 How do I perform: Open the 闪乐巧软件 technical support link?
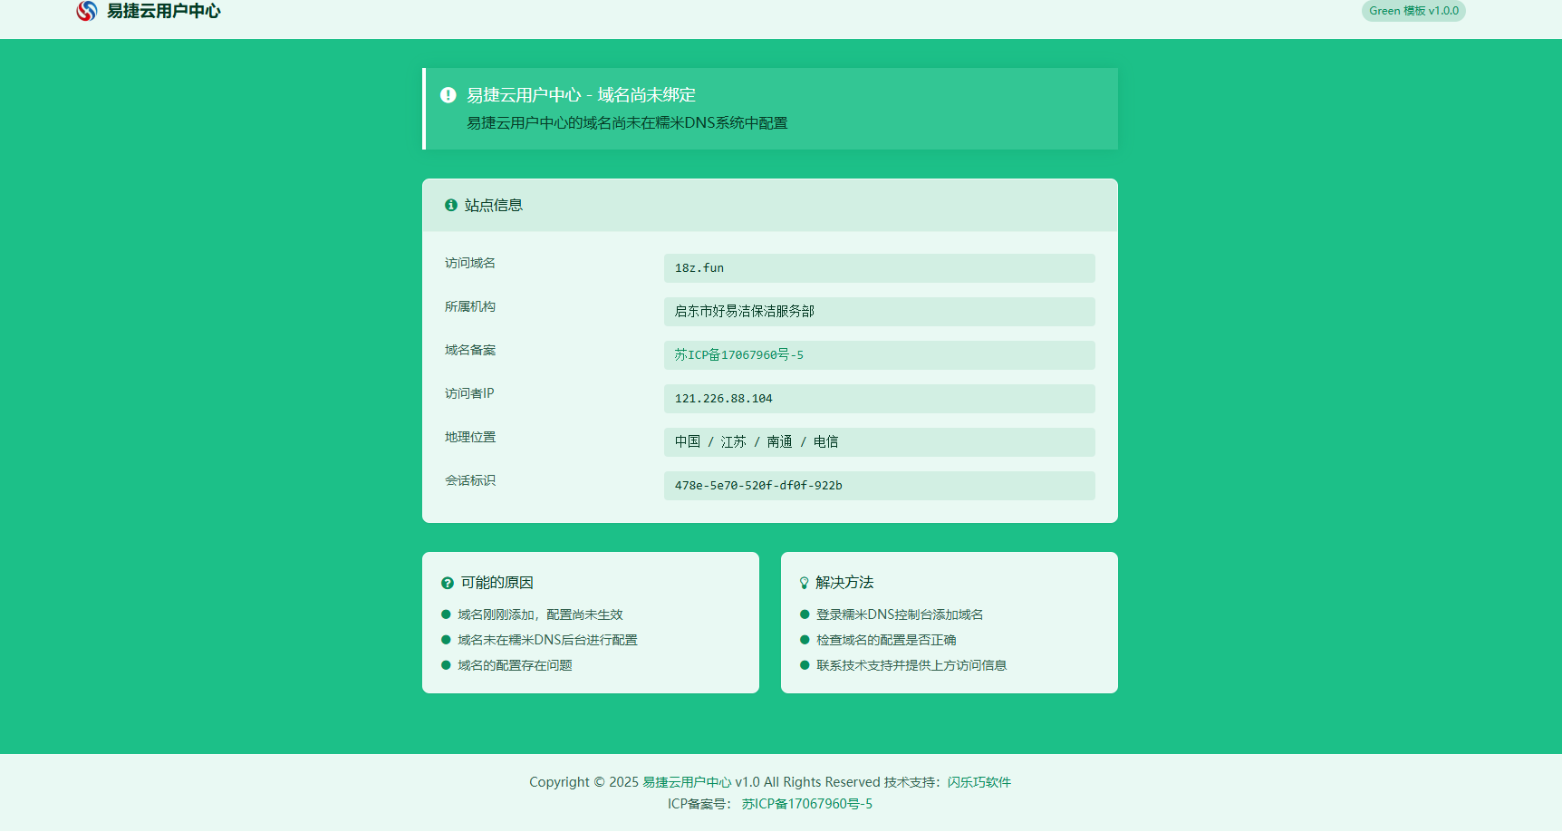981,781
